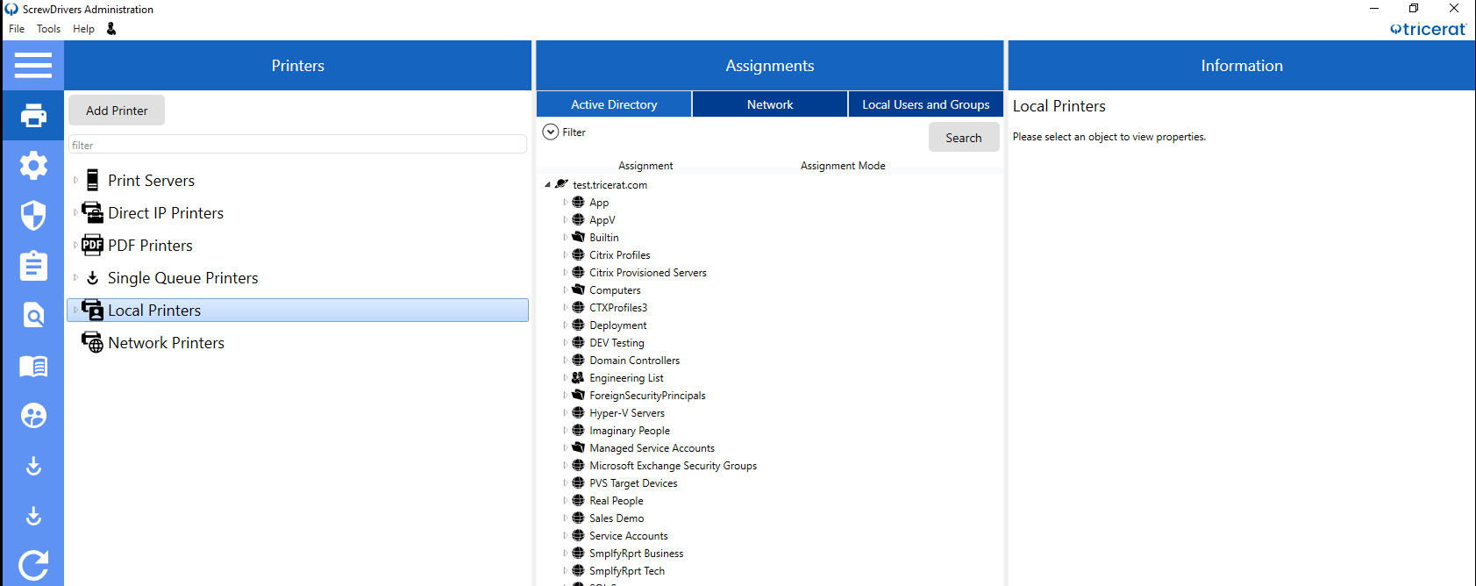Expand the Direct IP Printers node

tap(75, 212)
